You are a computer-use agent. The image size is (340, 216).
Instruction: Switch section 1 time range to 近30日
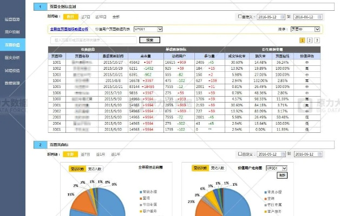point(101,17)
